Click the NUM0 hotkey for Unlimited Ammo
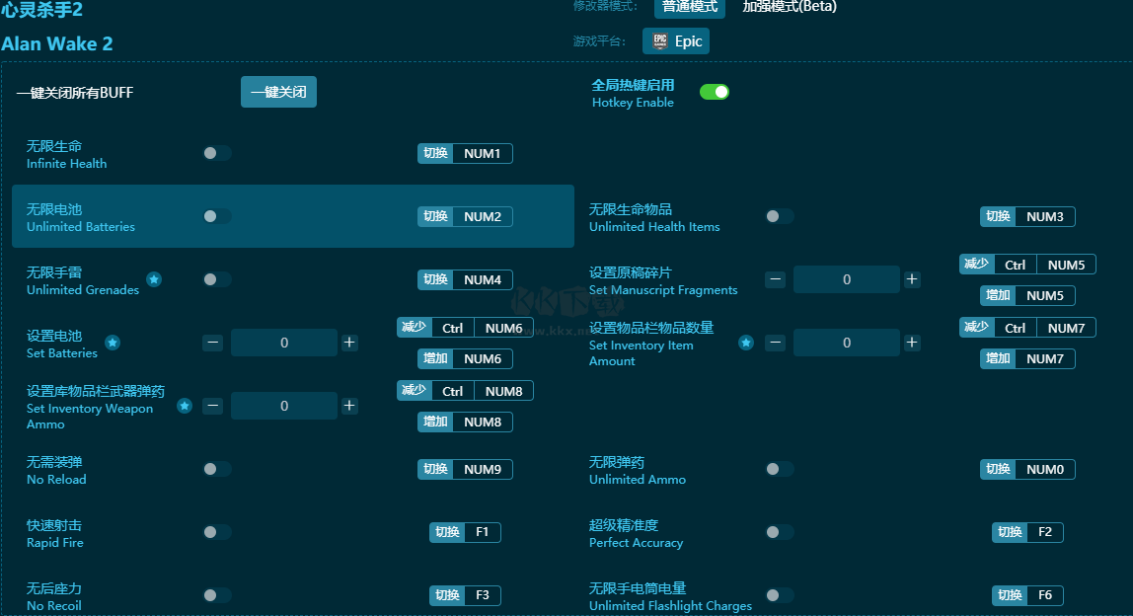Viewport: 1133px width, 616px height. (1027, 469)
